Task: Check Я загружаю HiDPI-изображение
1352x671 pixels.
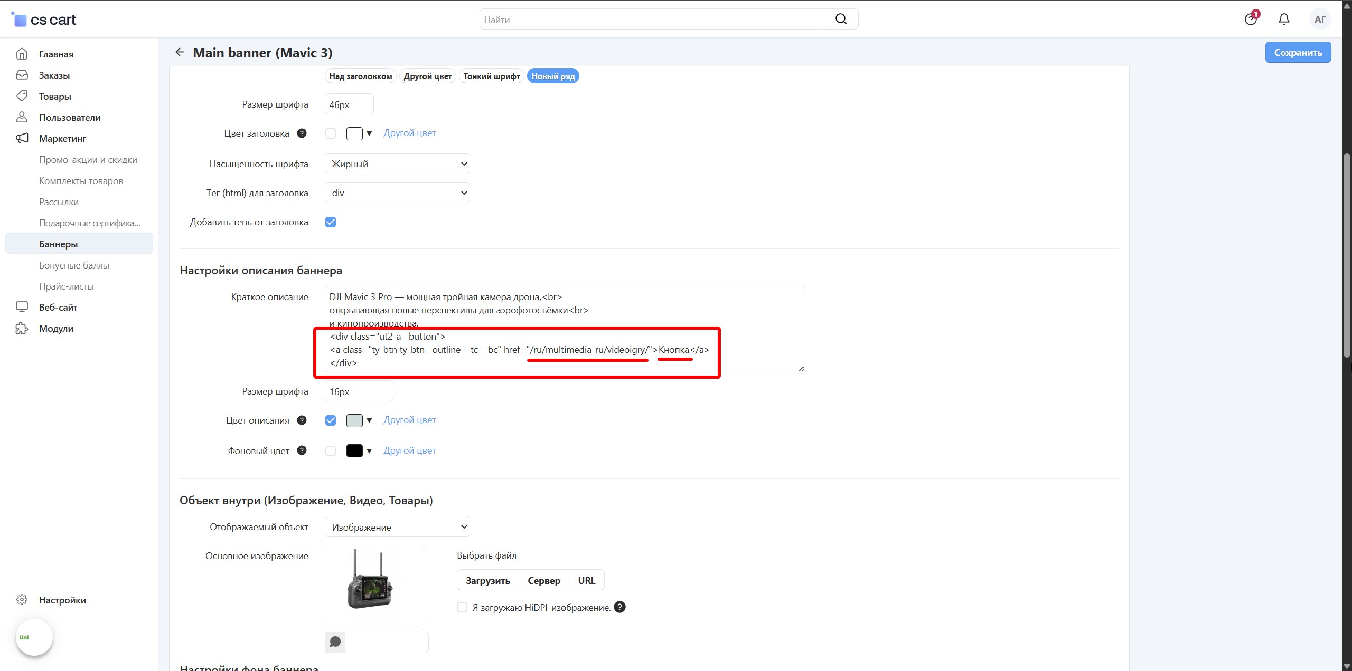Action: (x=462, y=607)
